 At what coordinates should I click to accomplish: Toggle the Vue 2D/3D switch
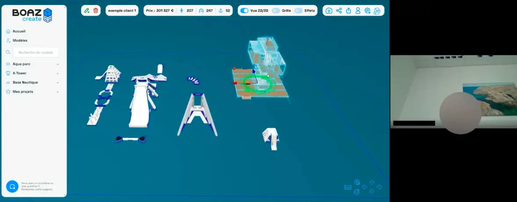tap(244, 11)
